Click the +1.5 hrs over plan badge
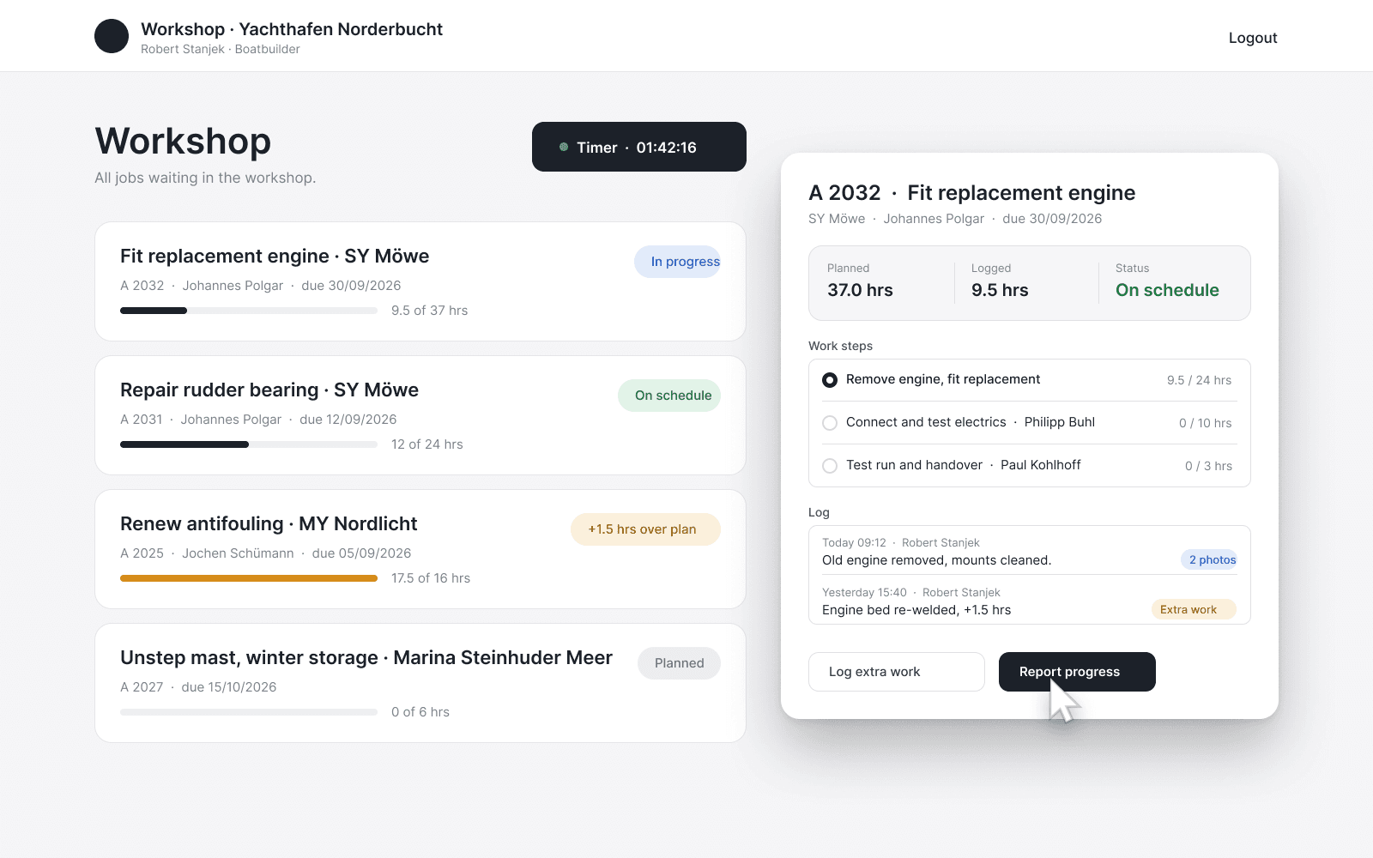1373x858 pixels. [x=645, y=529]
